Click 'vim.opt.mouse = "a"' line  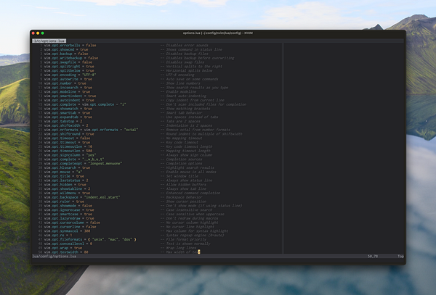(x=63, y=172)
